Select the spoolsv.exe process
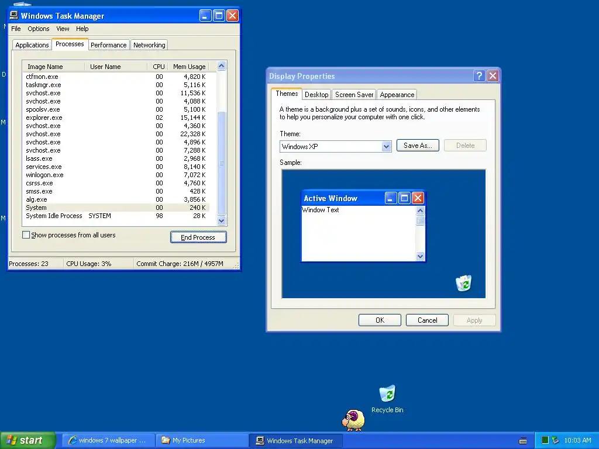599x449 pixels. [x=116, y=109]
